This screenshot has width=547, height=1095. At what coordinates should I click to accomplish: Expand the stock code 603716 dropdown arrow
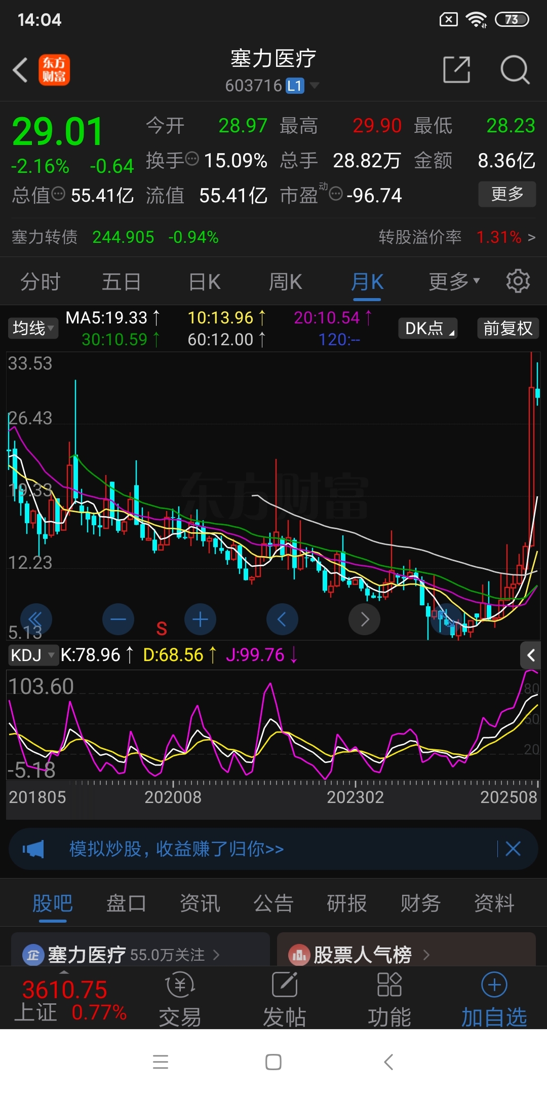pyautogui.click(x=315, y=85)
